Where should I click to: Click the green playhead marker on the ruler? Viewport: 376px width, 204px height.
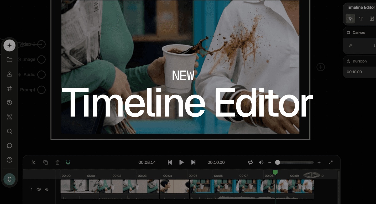coord(275,172)
